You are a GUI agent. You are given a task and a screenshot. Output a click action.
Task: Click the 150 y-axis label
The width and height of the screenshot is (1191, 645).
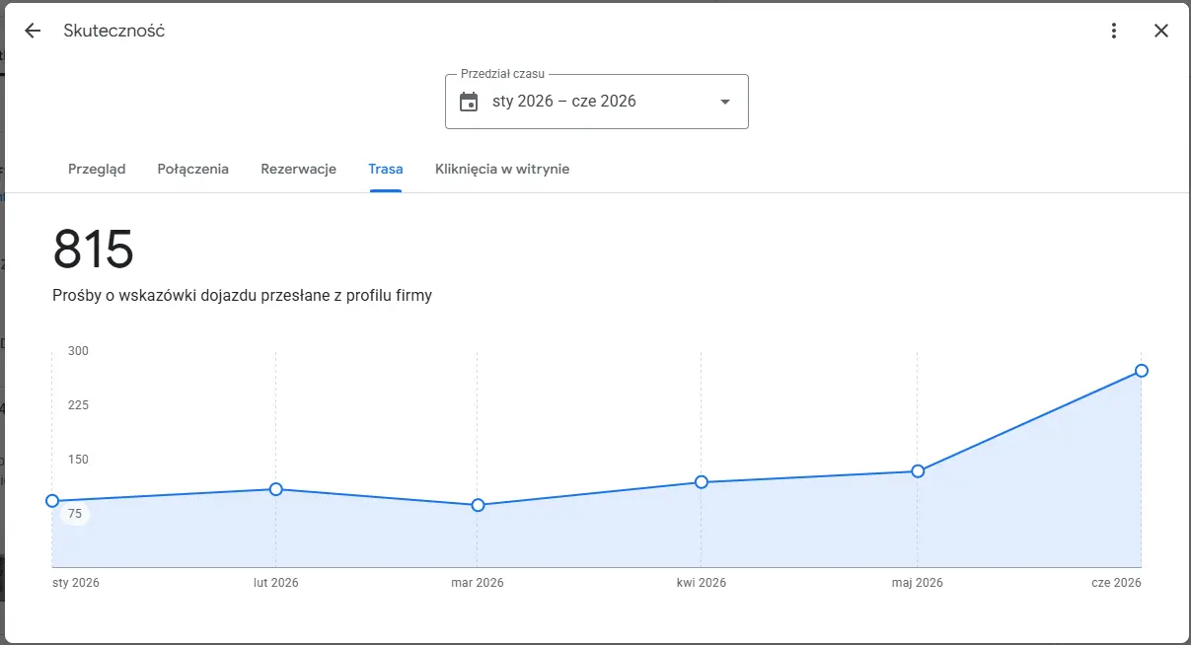pos(78,460)
